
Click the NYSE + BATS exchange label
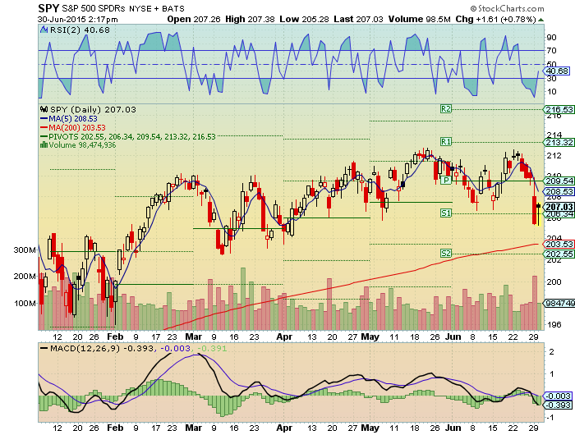tap(157, 8)
